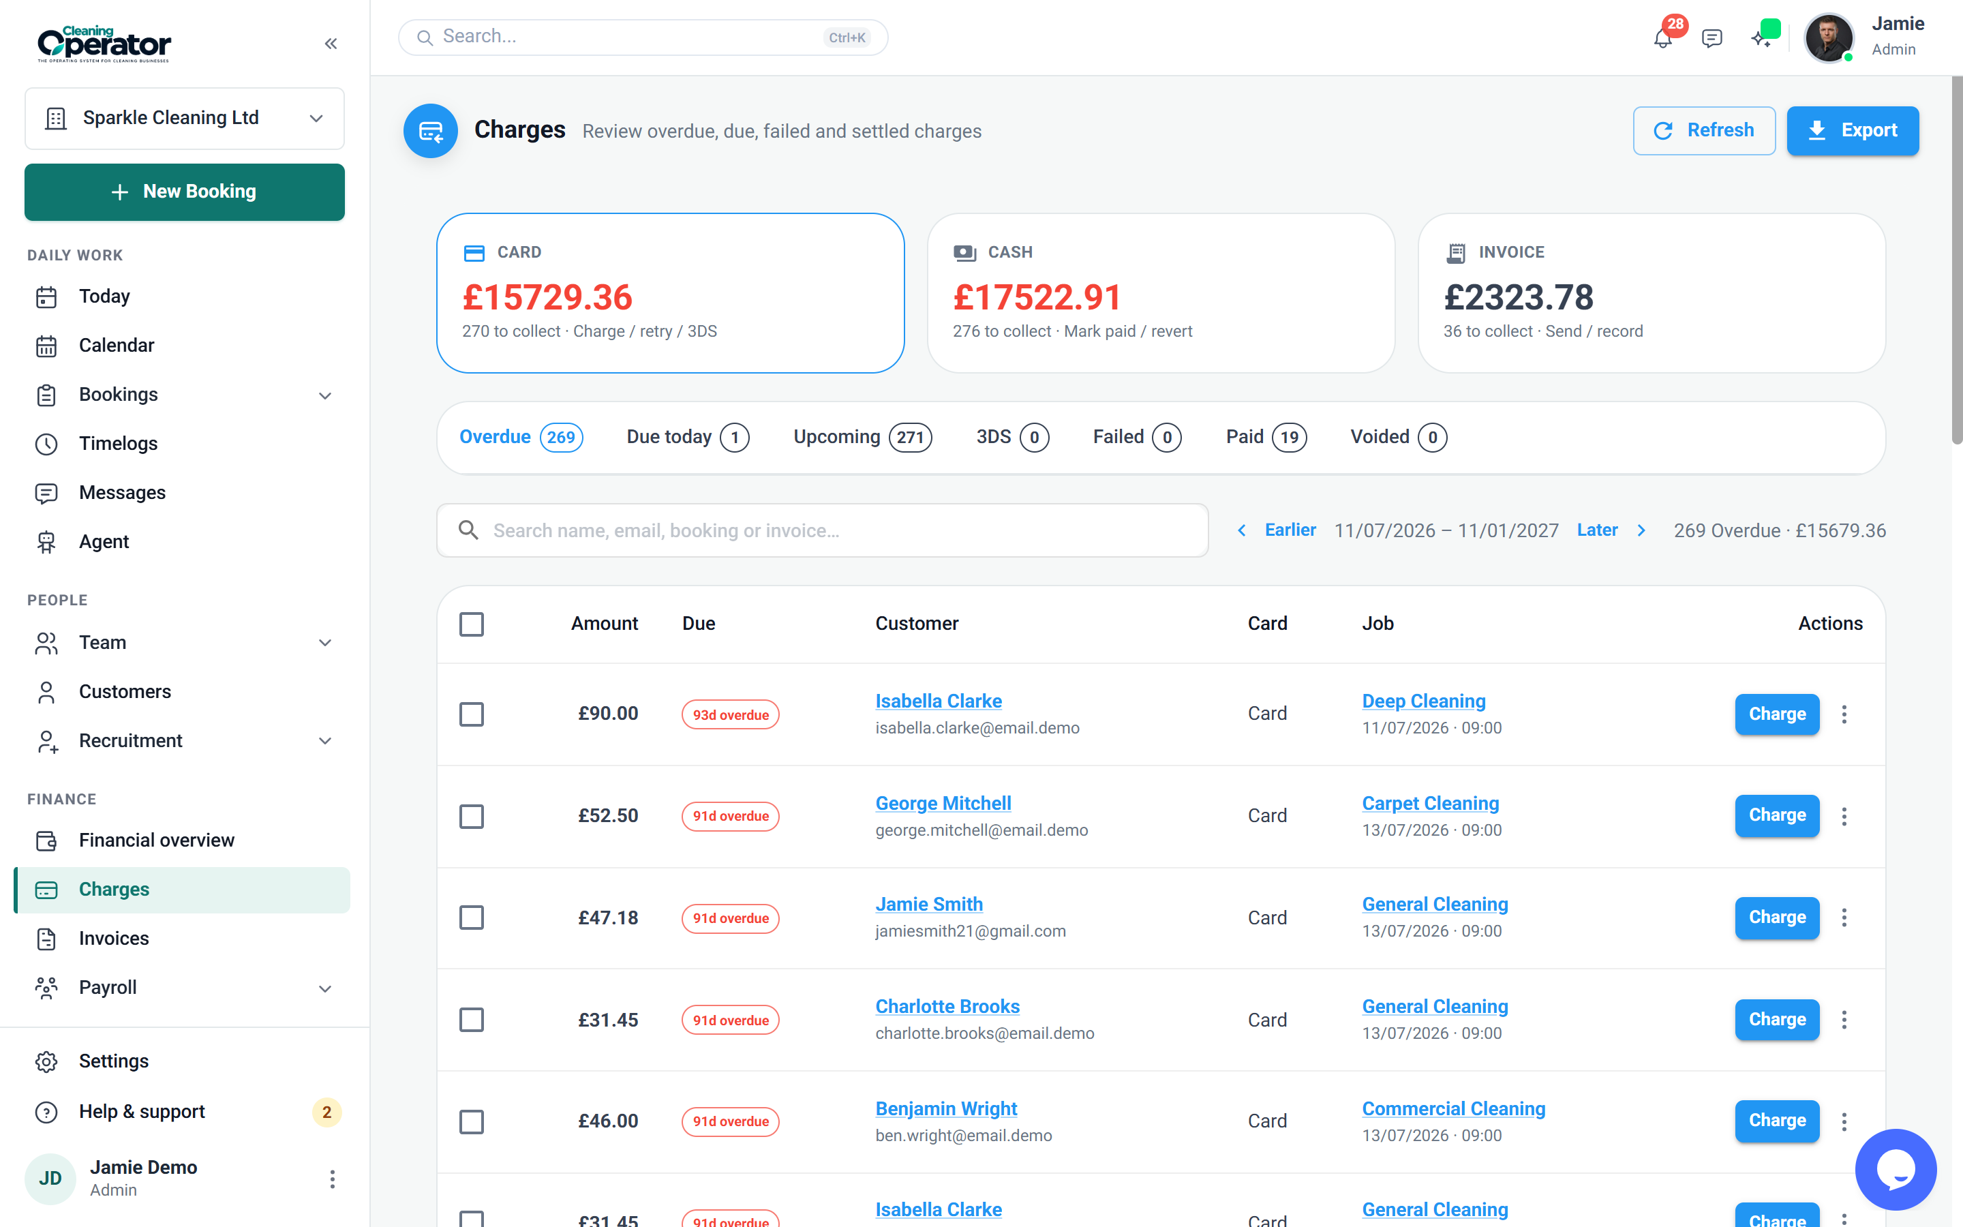Collapse the sidebar with double-chevron icon
This screenshot has width=1963, height=1227.
click(330, 44)
